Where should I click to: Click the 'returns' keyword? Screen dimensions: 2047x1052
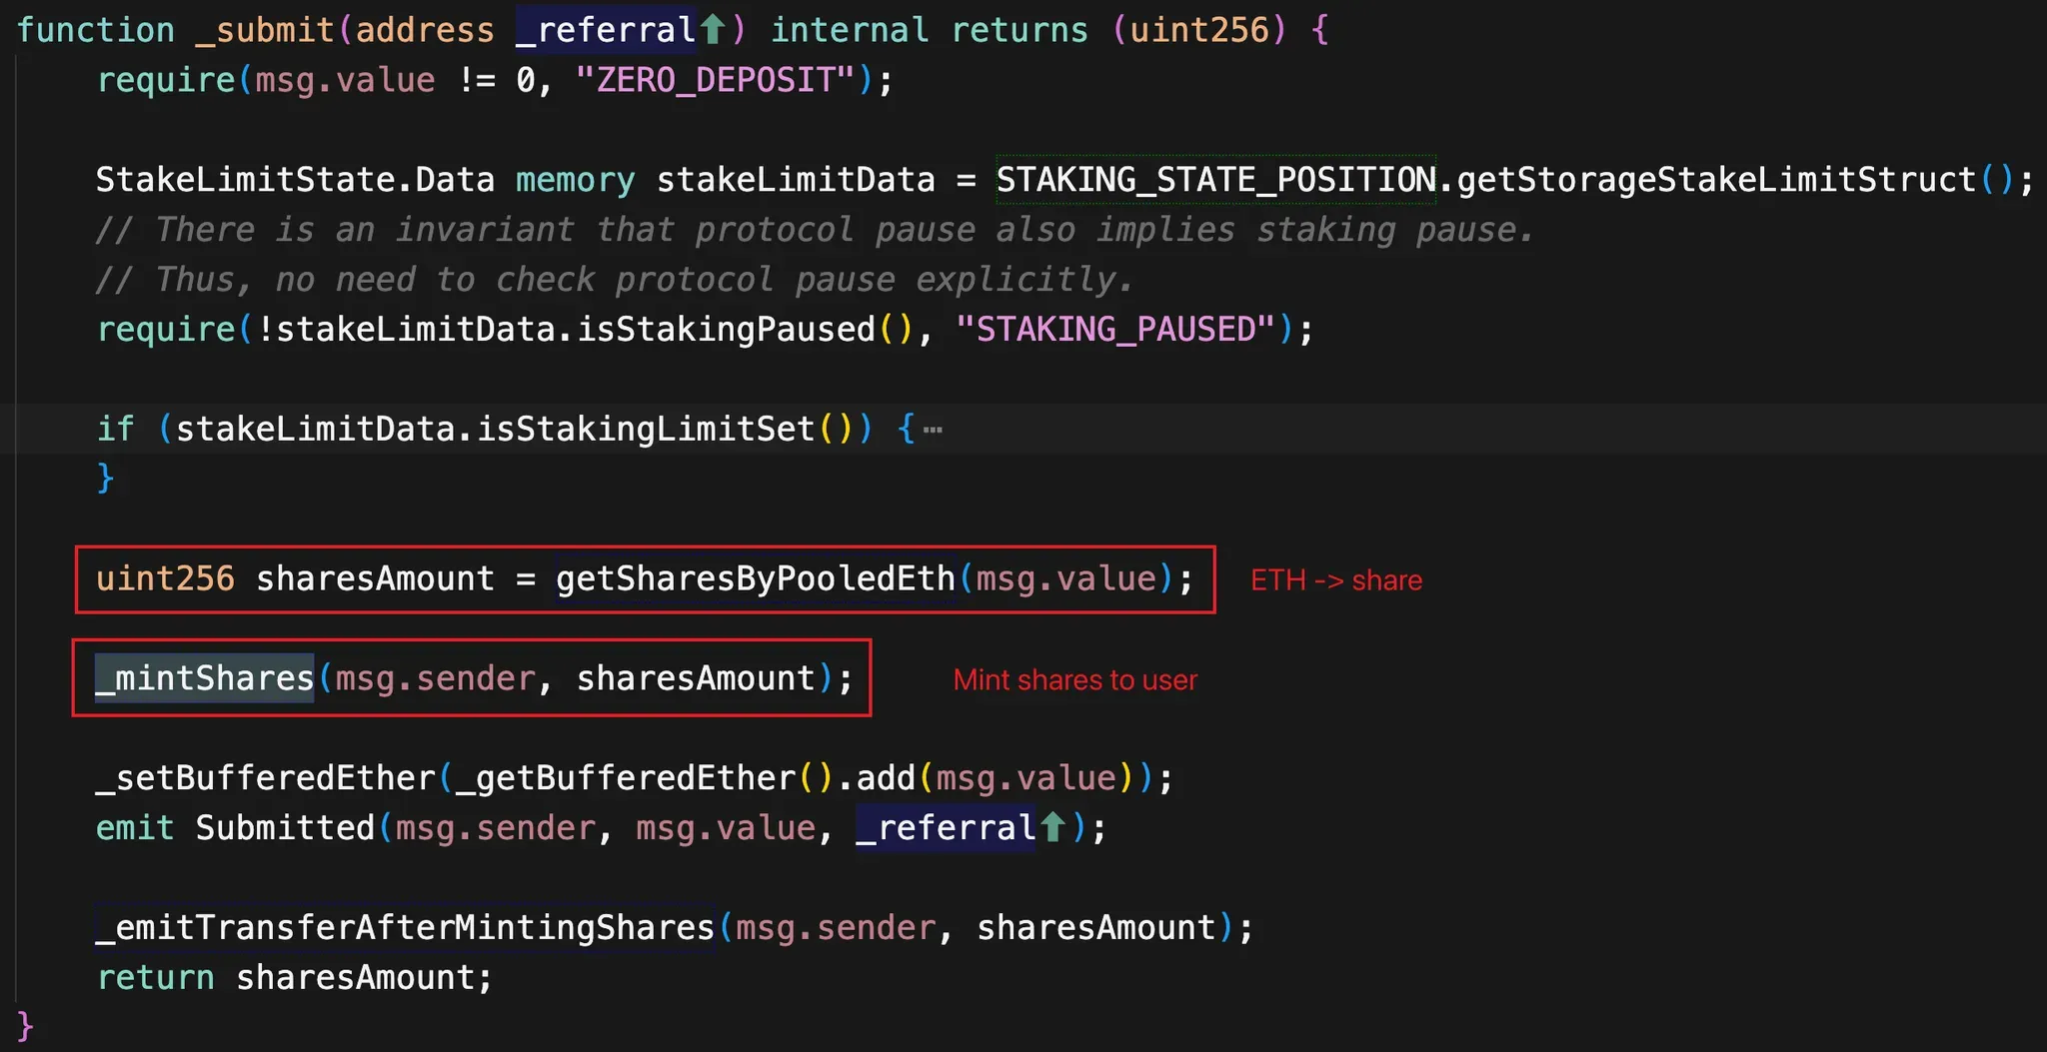pyautogui.click(x=1020, y=30)
